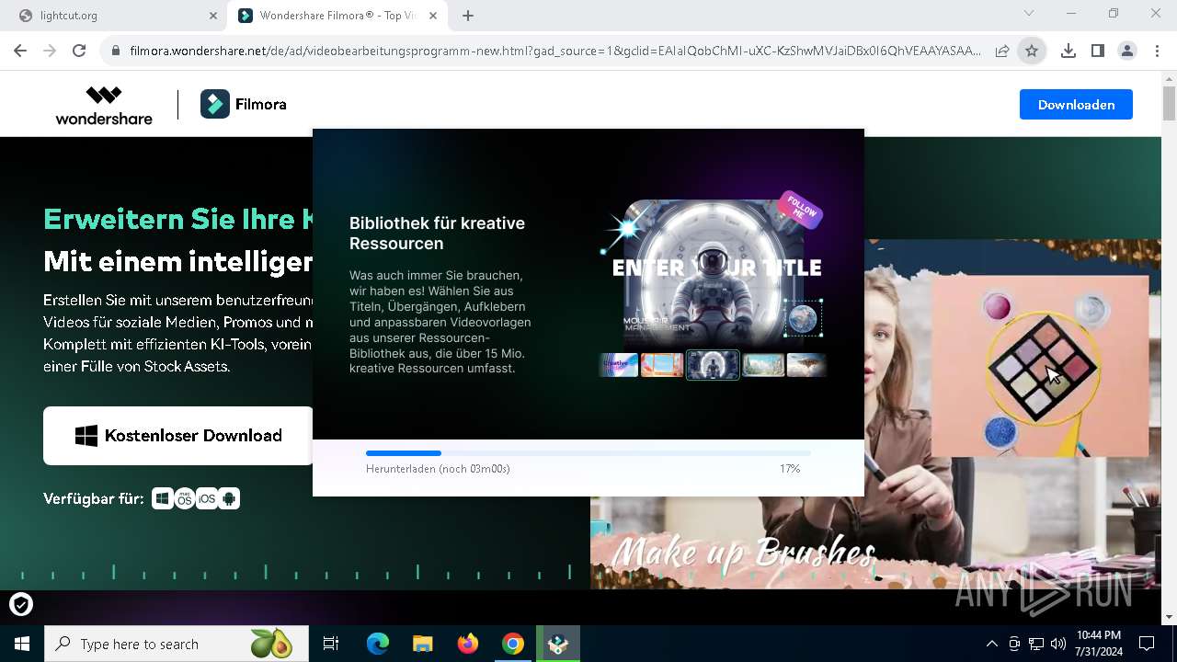
Task: Open Windows notification center
Action: point(1147,644)
